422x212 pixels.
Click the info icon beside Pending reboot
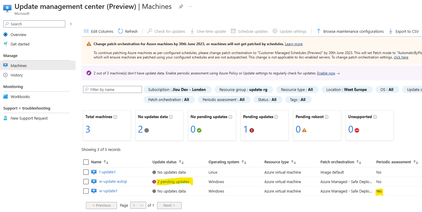[x=327, y=117]
